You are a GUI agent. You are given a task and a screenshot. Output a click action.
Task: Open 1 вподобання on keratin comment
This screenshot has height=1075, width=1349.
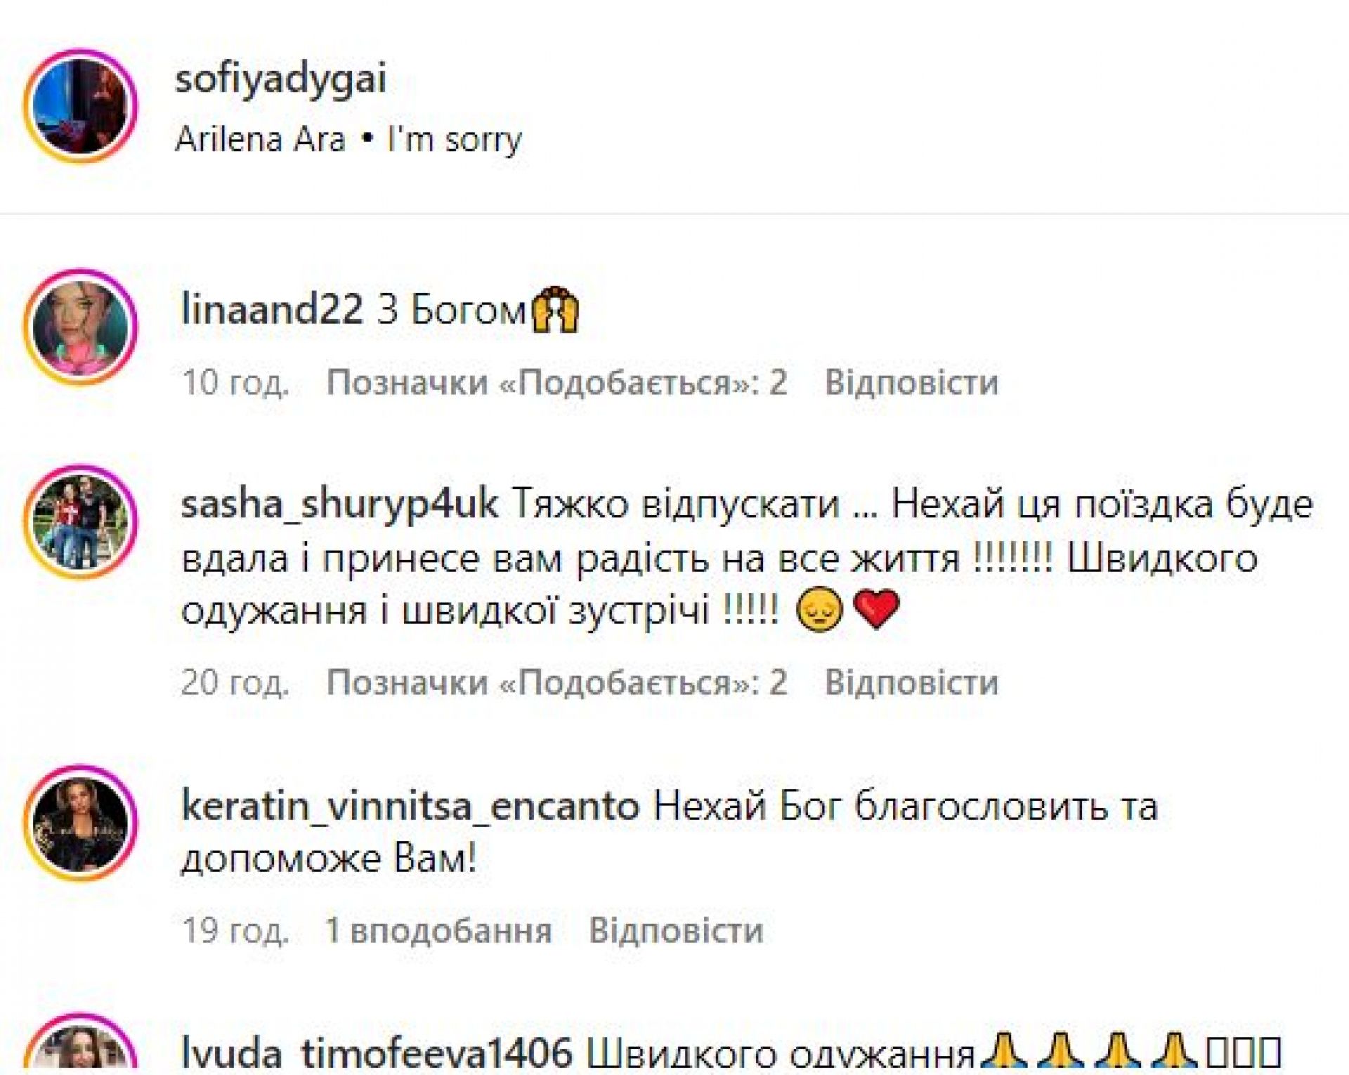pos(438,930)
